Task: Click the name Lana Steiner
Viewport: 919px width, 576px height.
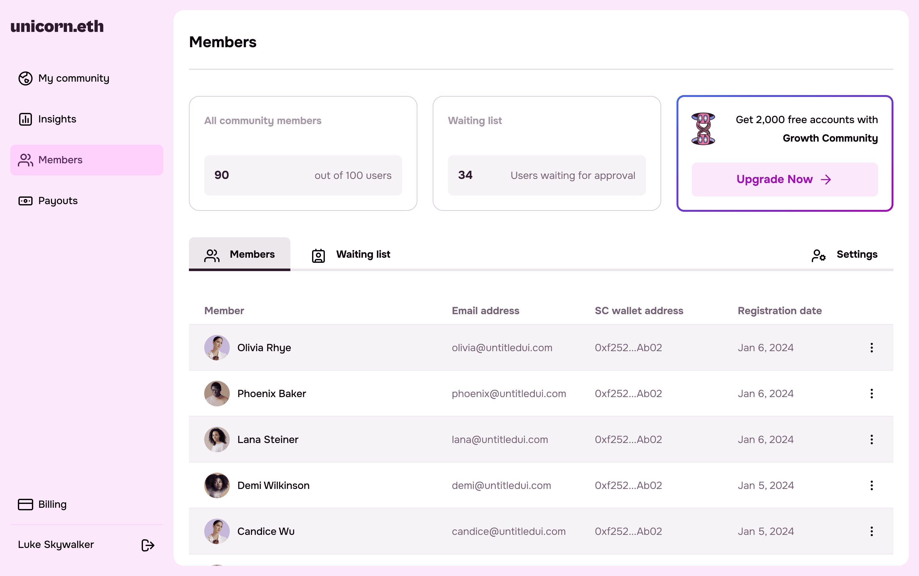Action: pyautogui.click(x=268, y=439)
